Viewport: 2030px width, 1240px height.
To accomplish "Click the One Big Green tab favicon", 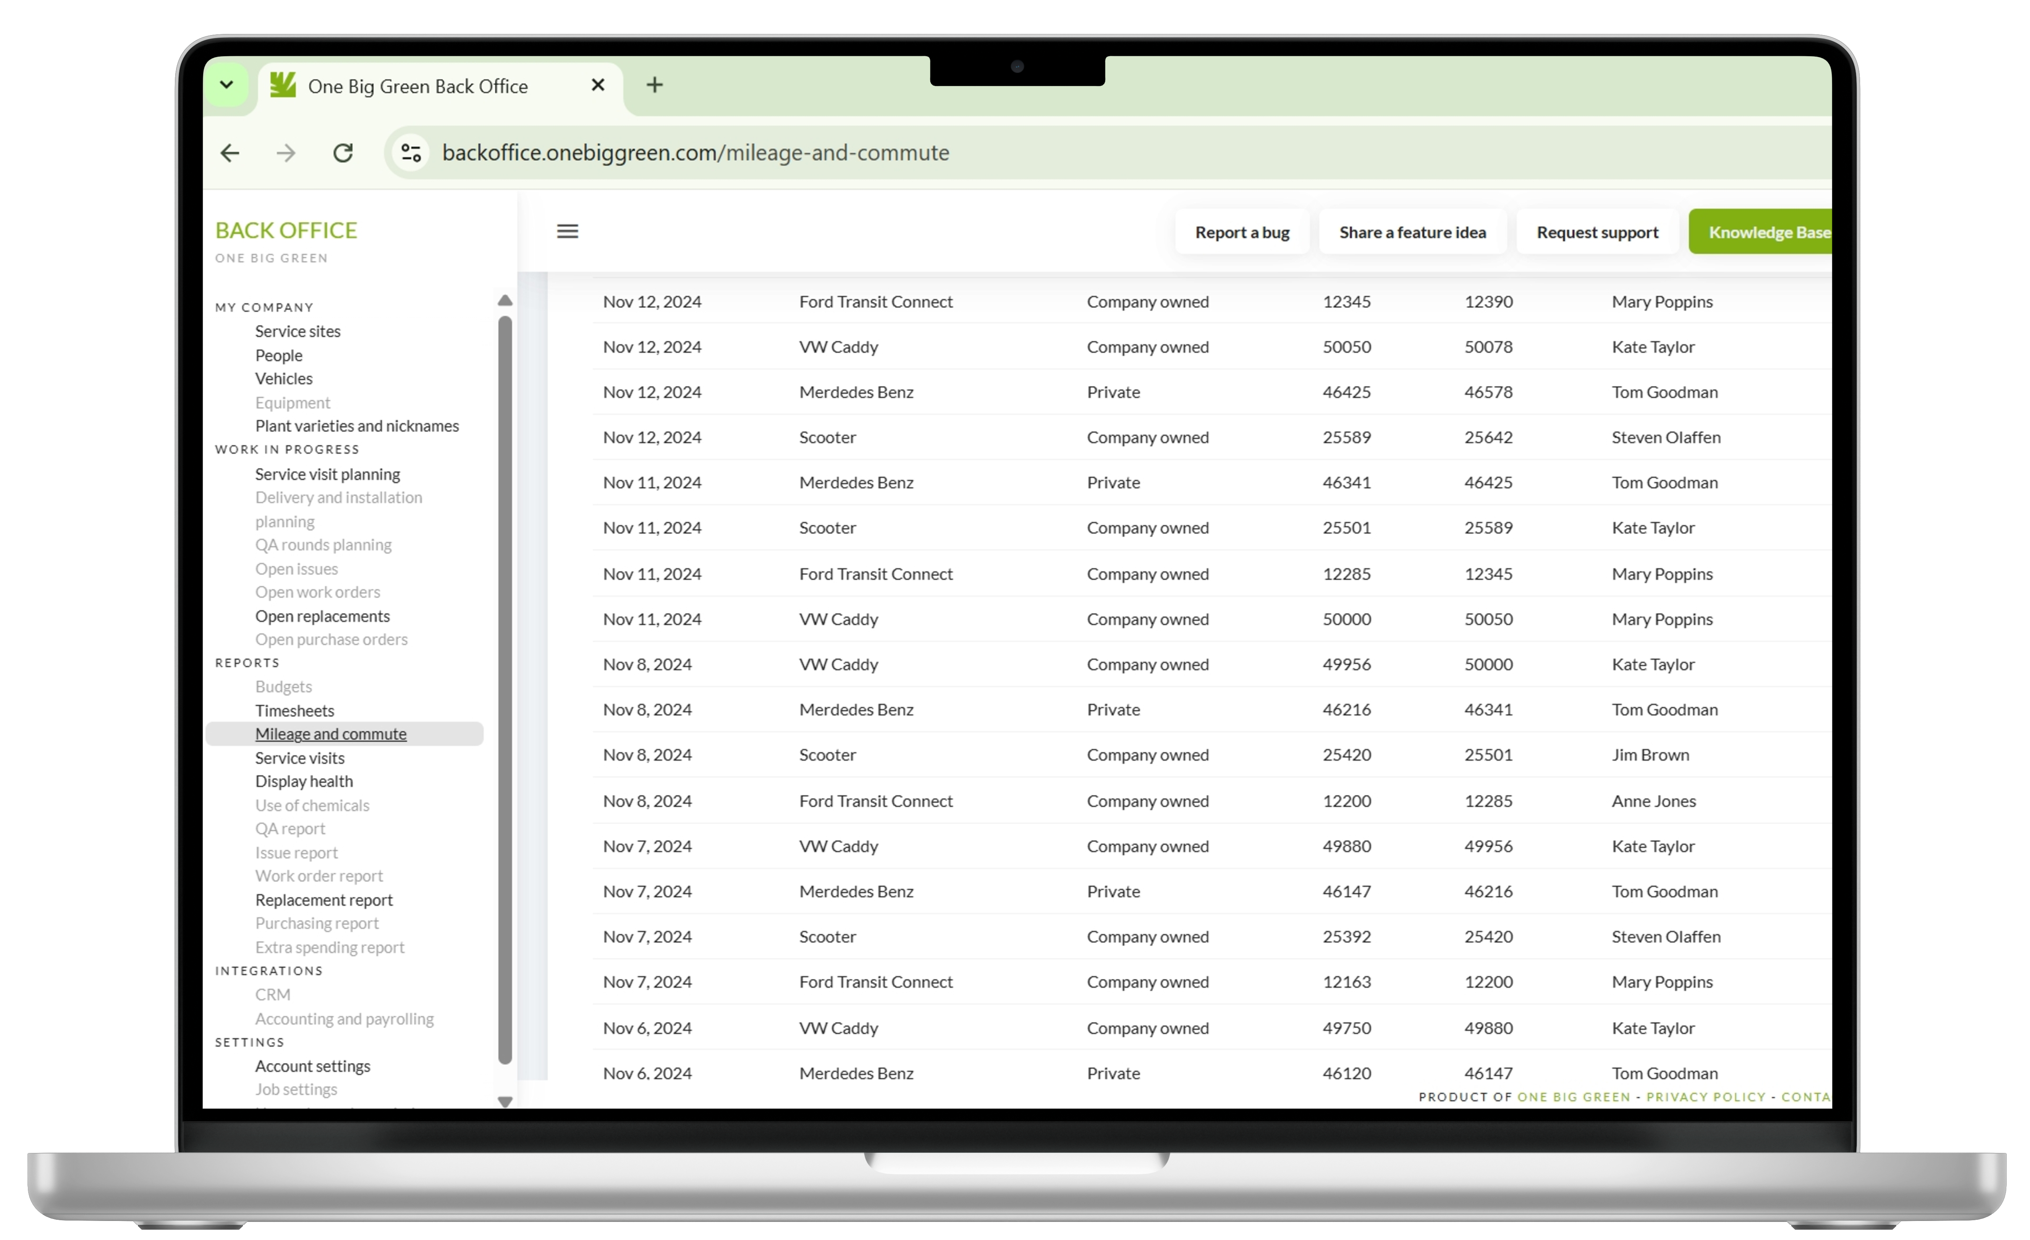I will coord(283,85).
